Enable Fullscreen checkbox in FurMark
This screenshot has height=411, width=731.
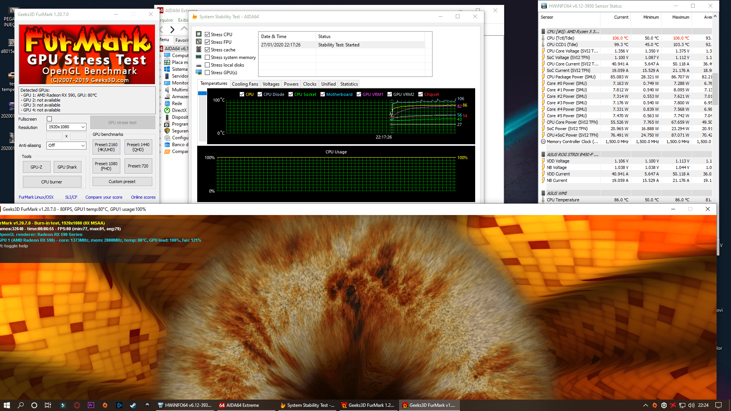click(49, 119)
